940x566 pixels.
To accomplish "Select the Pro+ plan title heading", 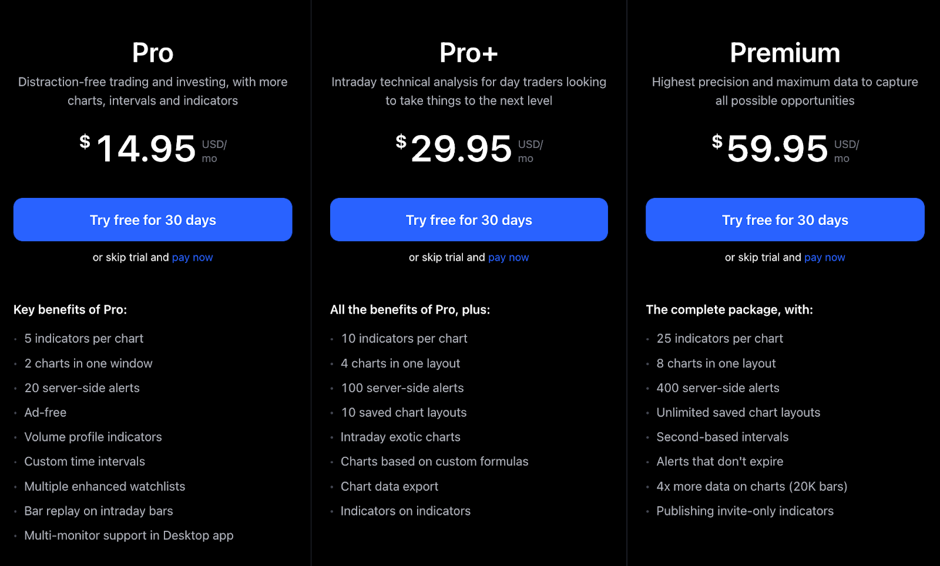I will point(469,53).
